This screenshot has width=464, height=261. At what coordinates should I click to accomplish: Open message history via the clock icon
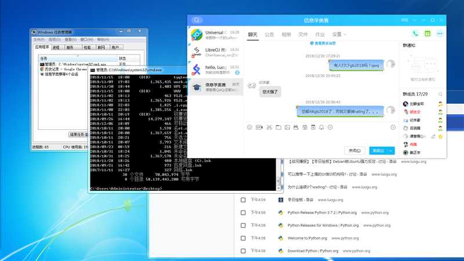tap(393, 127)
